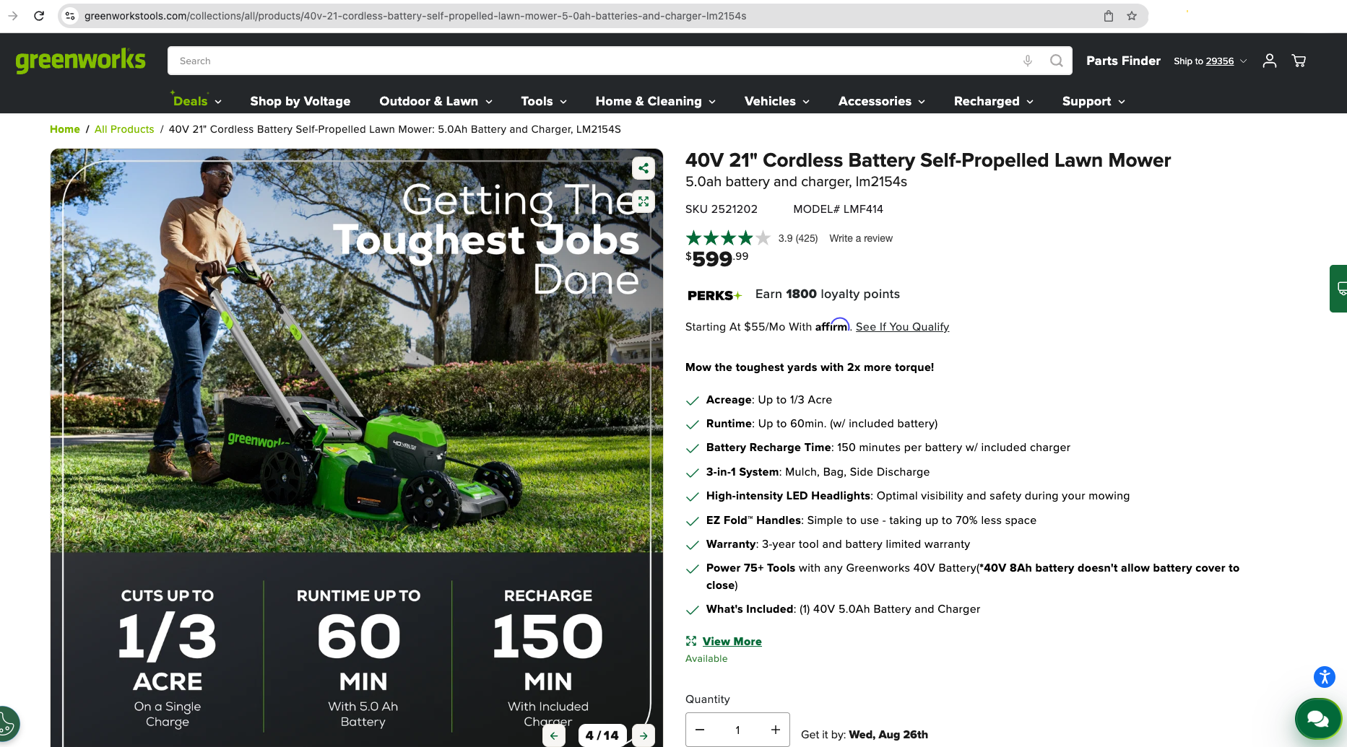This screenshot has width=1347, height=747.
Task: Show previous product image
Action: click(554, 735)
